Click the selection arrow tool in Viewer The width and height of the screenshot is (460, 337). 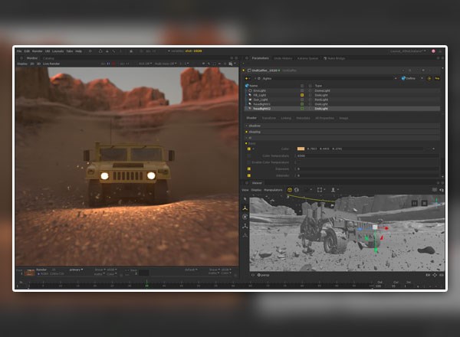pos(245,198)
